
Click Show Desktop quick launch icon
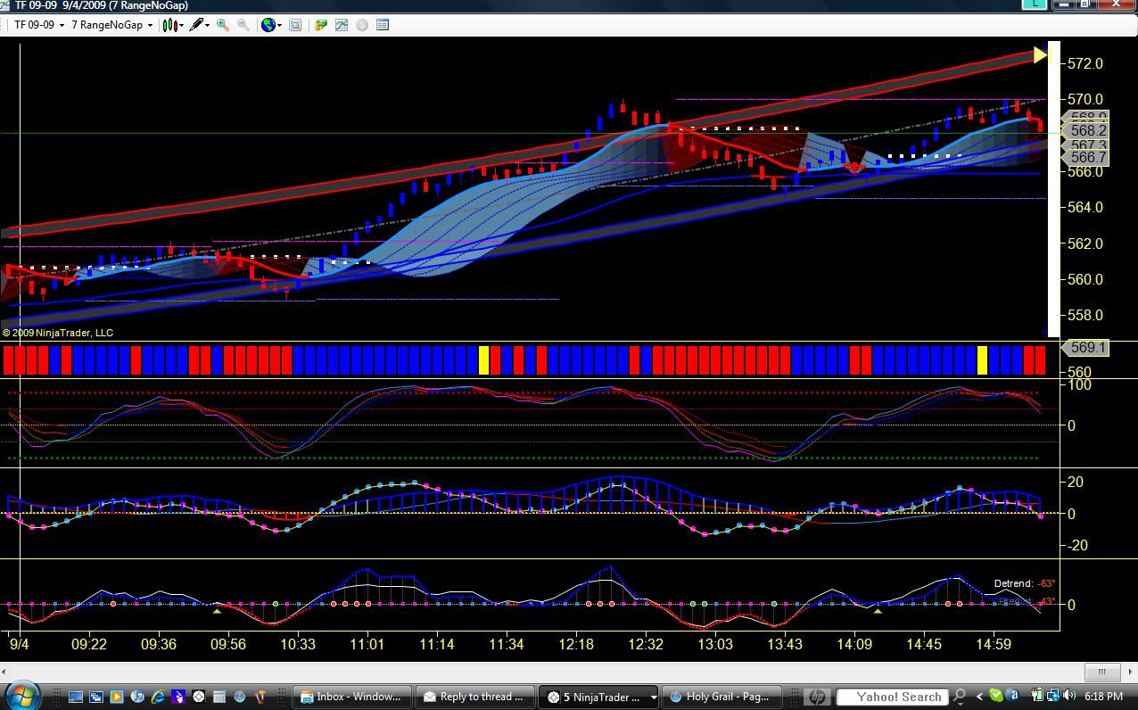point(75,697)
